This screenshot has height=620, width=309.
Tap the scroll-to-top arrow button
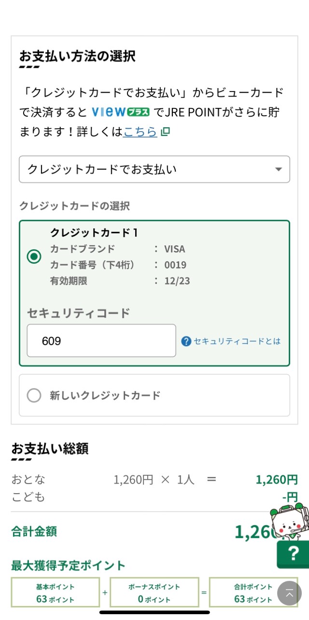[x=289, y=593]
